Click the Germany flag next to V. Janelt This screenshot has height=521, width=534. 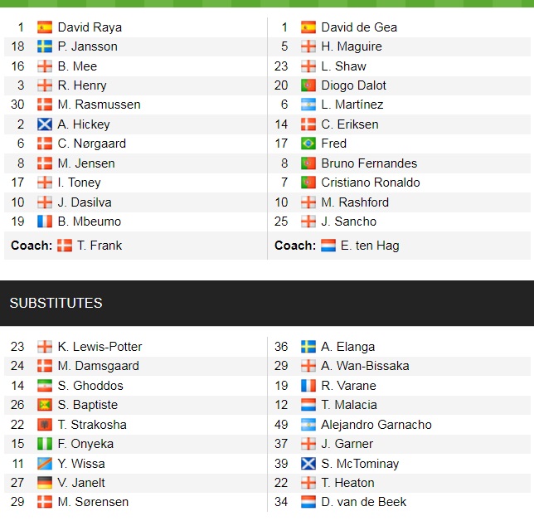[45, 483]
